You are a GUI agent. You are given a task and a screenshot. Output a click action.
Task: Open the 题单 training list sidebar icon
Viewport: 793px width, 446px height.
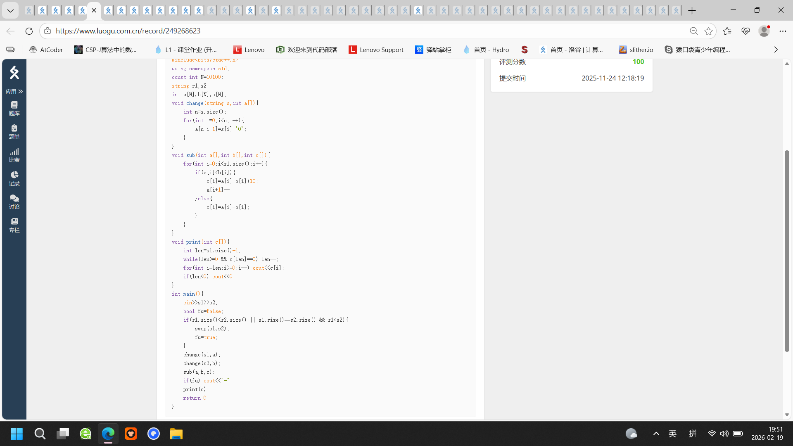[x=14, y=132]
